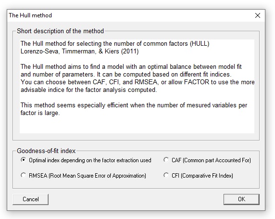Image resolution: width=275 pixels, height=219 pixels.
Task: Click the line starting advisable indice for the factor
Action: point(89,90)
